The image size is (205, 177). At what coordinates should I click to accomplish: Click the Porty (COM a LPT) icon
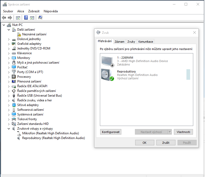click(x=14, y=72)
